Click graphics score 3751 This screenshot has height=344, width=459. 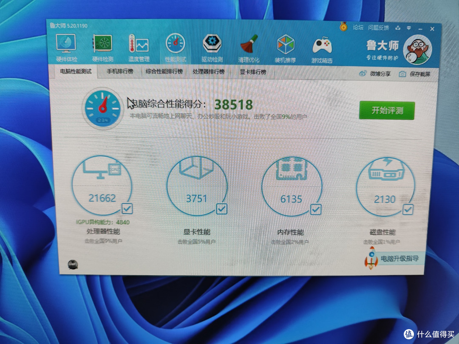[x=196, y=199]
